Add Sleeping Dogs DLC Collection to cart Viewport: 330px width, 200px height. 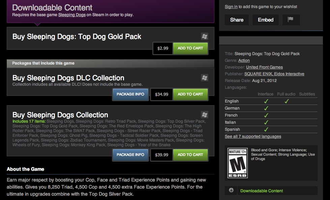[x=190, y=94]
